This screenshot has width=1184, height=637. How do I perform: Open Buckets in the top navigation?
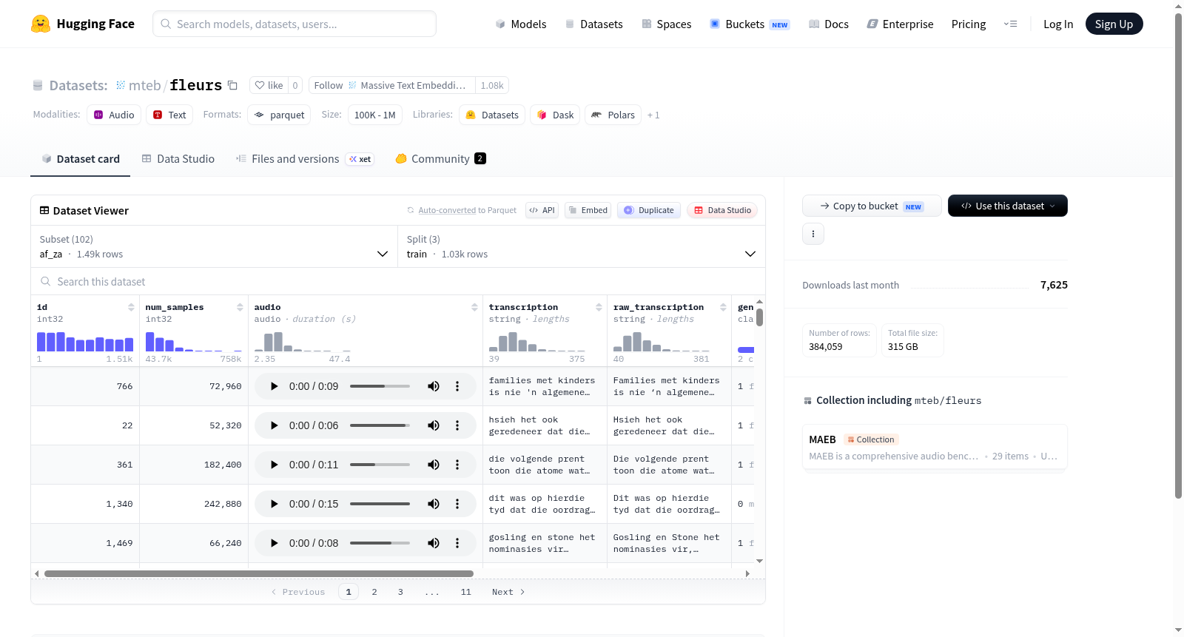tap(750, 24)
